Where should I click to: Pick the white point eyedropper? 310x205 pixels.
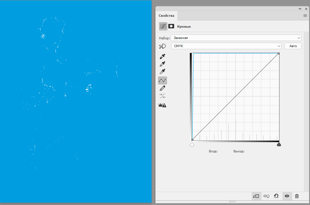(x=162, y=71)
